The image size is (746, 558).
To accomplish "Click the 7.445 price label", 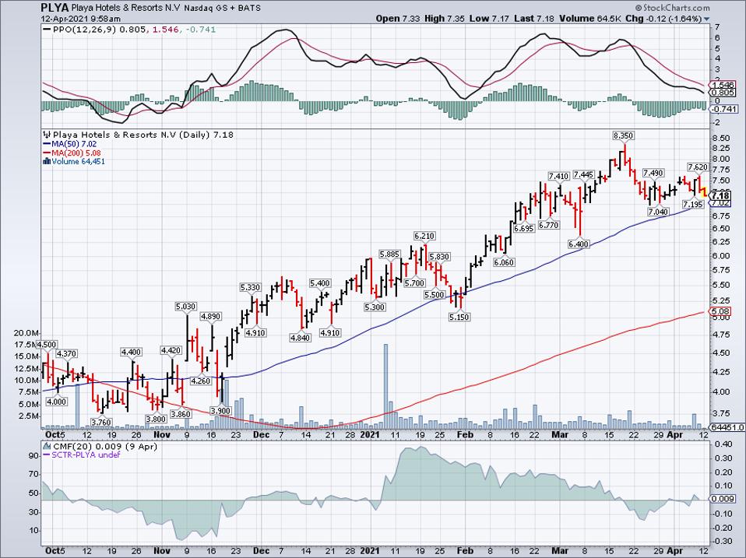I will coord(583,175).
